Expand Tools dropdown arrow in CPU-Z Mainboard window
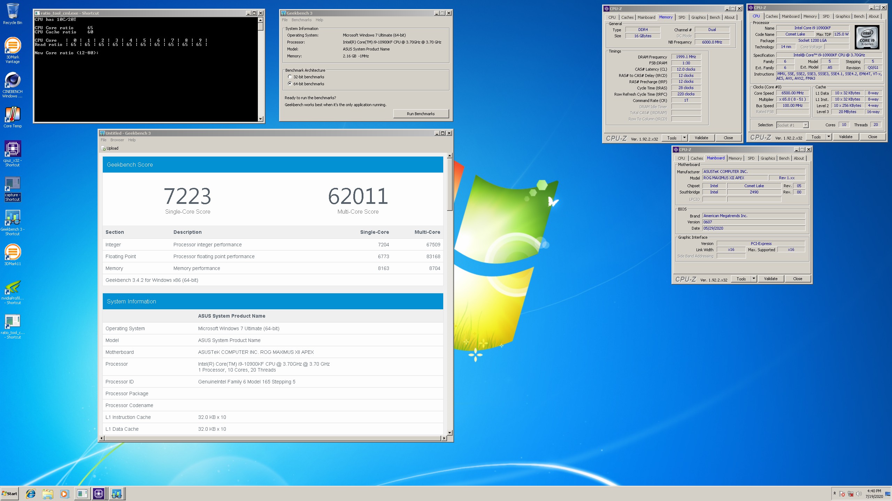 754,279
